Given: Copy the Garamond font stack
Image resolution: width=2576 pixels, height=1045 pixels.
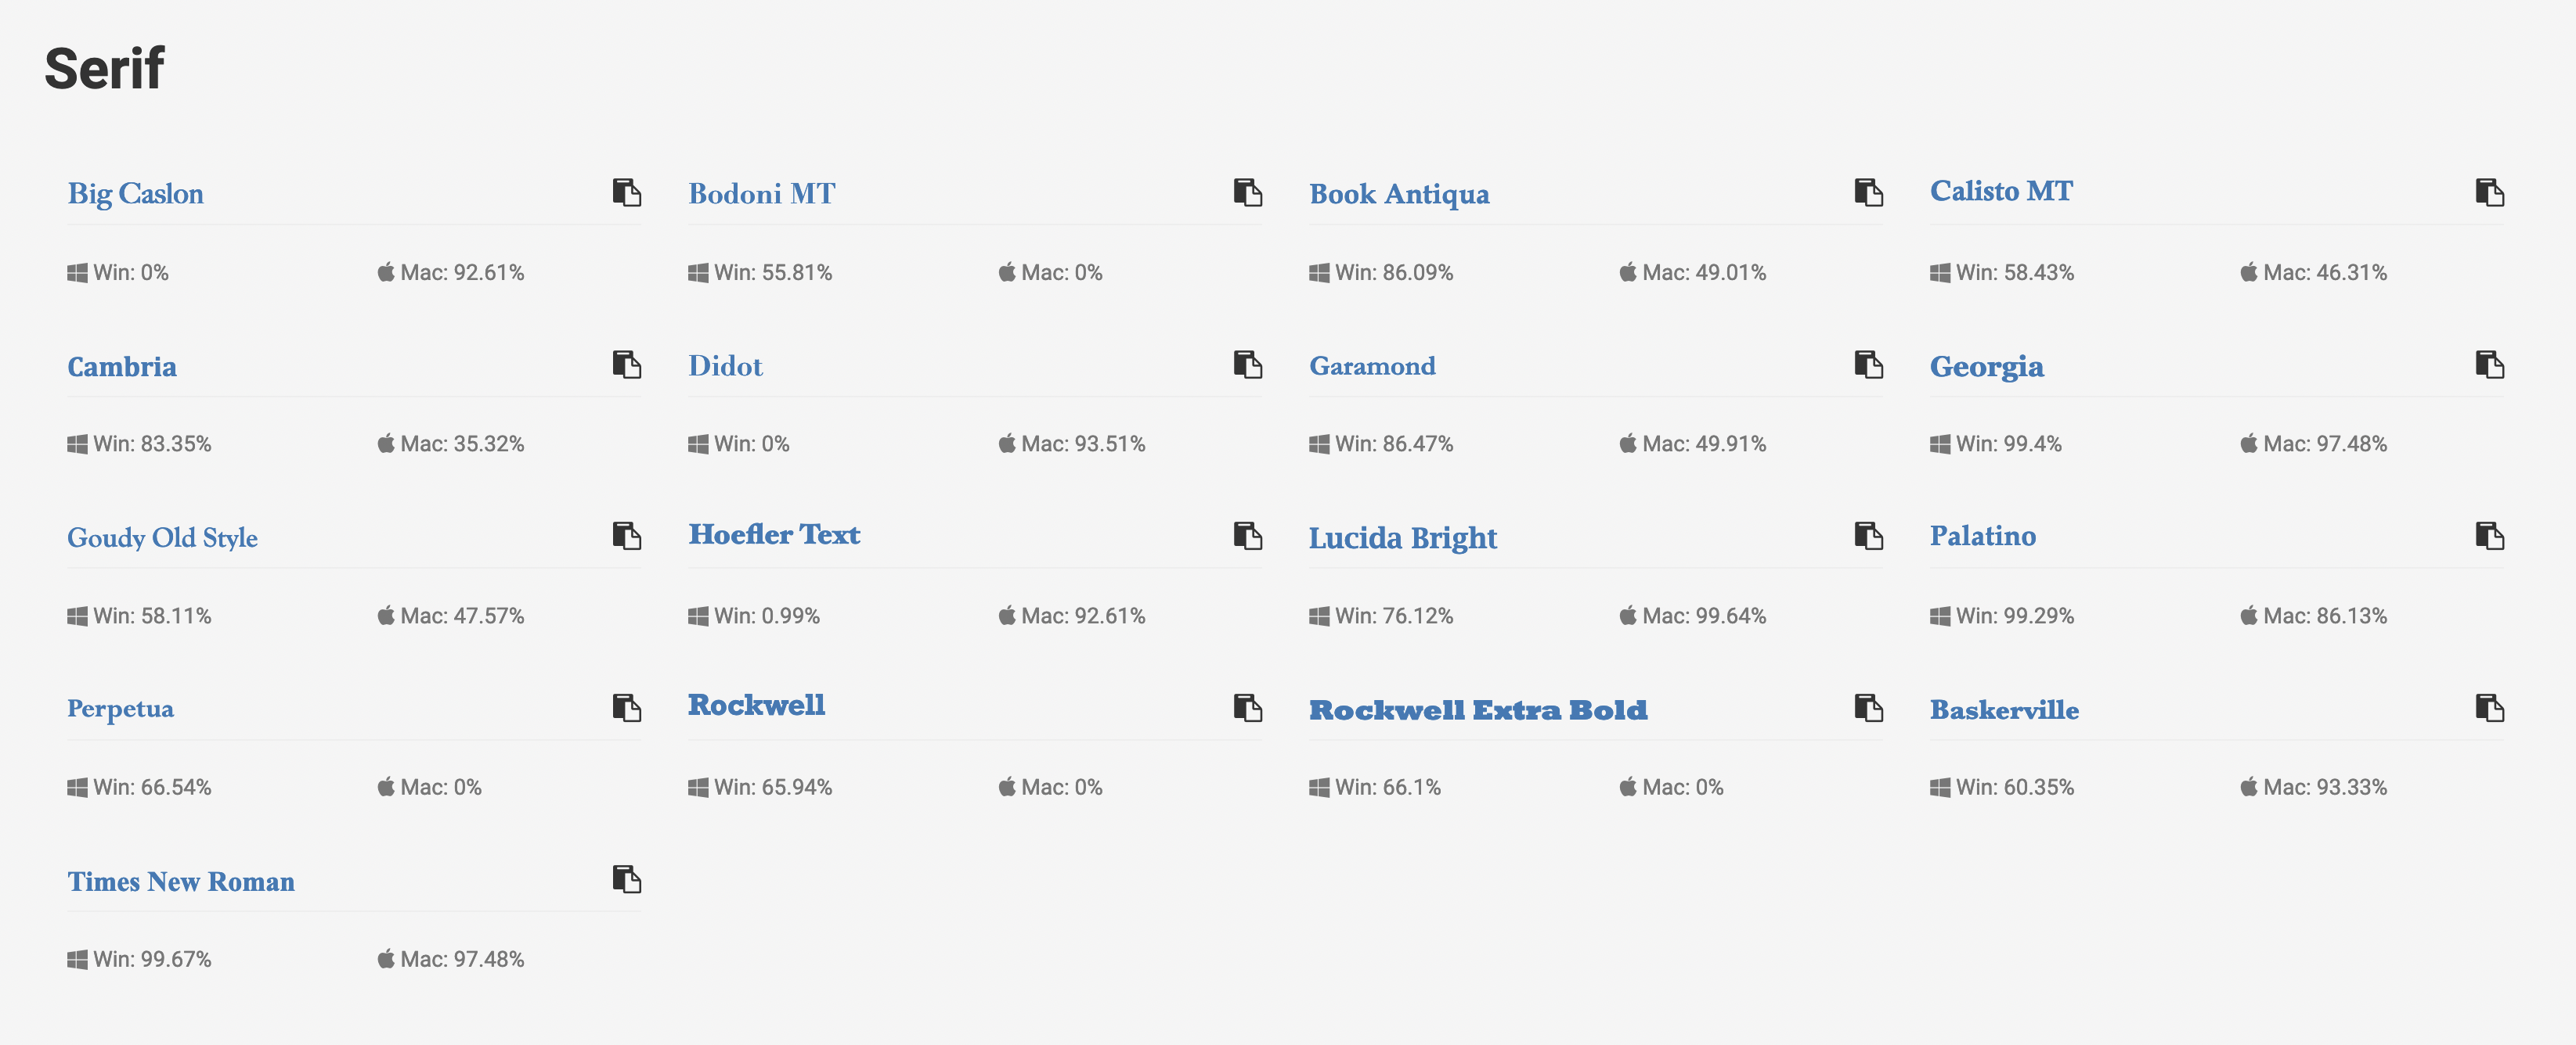Looking at the screenshot, I should tap(1868, 364).
